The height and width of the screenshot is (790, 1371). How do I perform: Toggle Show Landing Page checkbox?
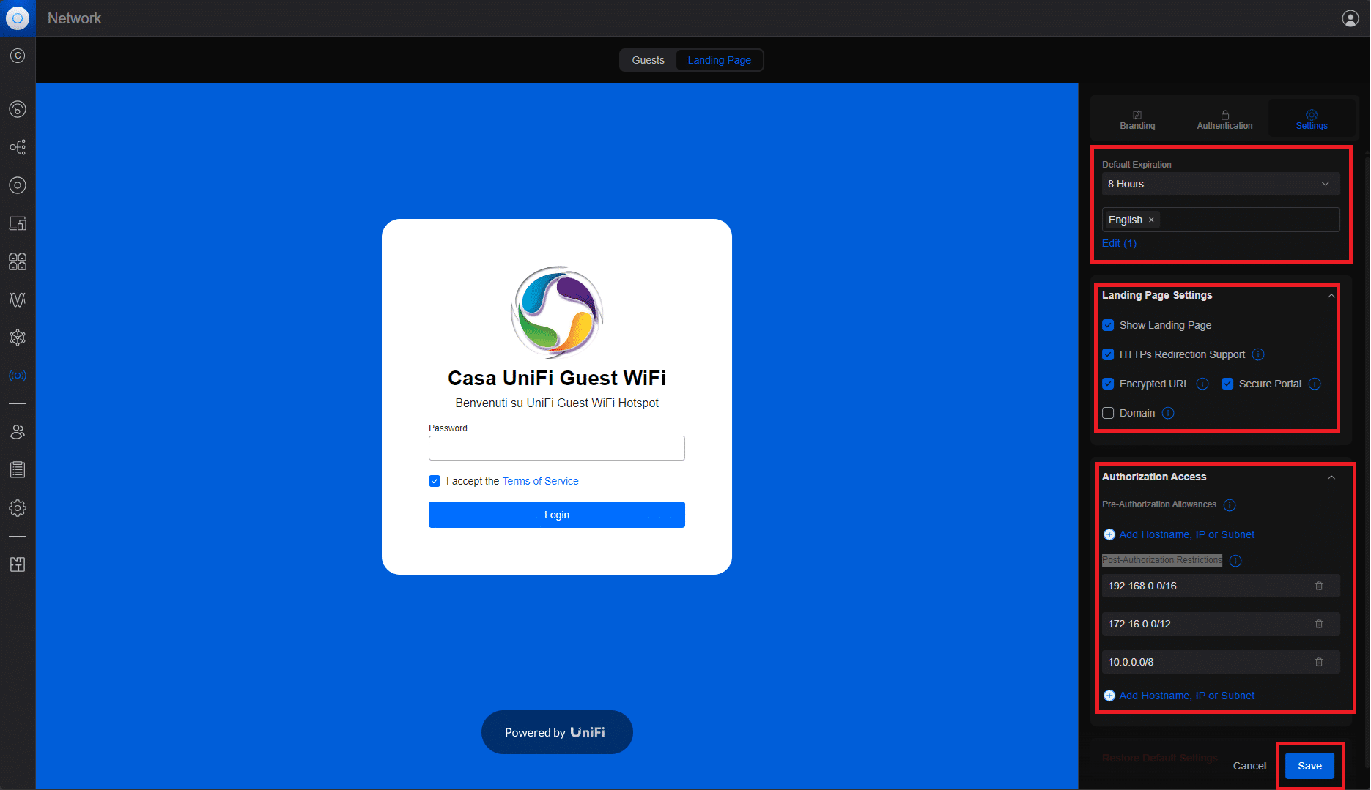(1108, 325)
